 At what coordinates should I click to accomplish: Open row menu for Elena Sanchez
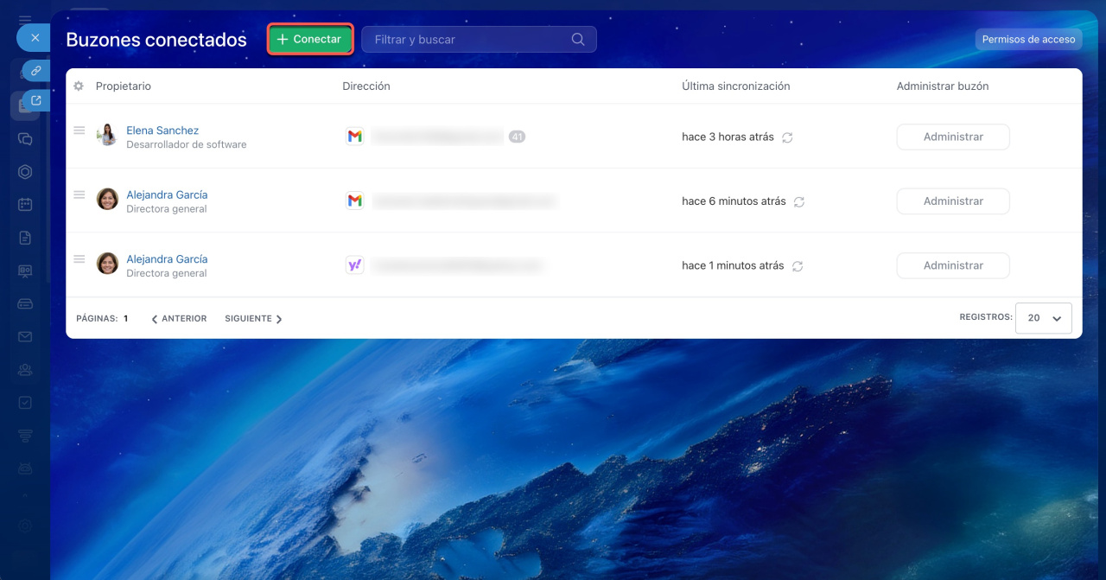click(79, 131)
